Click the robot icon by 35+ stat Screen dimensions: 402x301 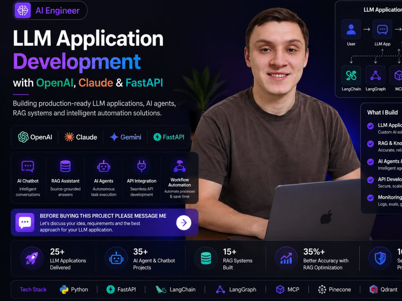click(116, 258)
